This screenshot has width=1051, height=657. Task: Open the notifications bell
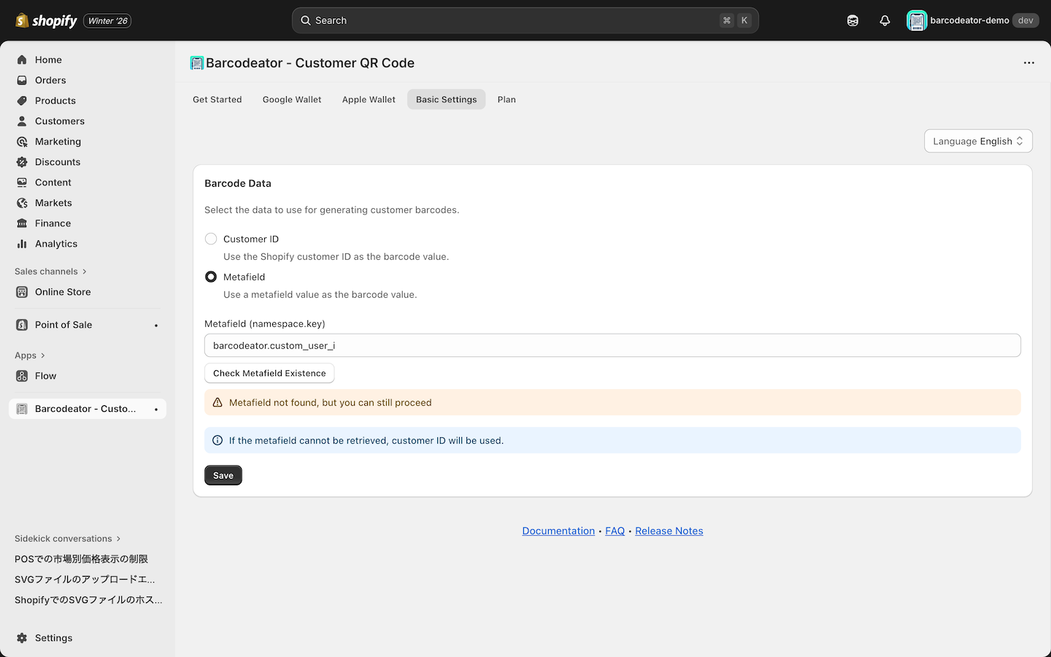pyautogui.click(x=885, y=20)
